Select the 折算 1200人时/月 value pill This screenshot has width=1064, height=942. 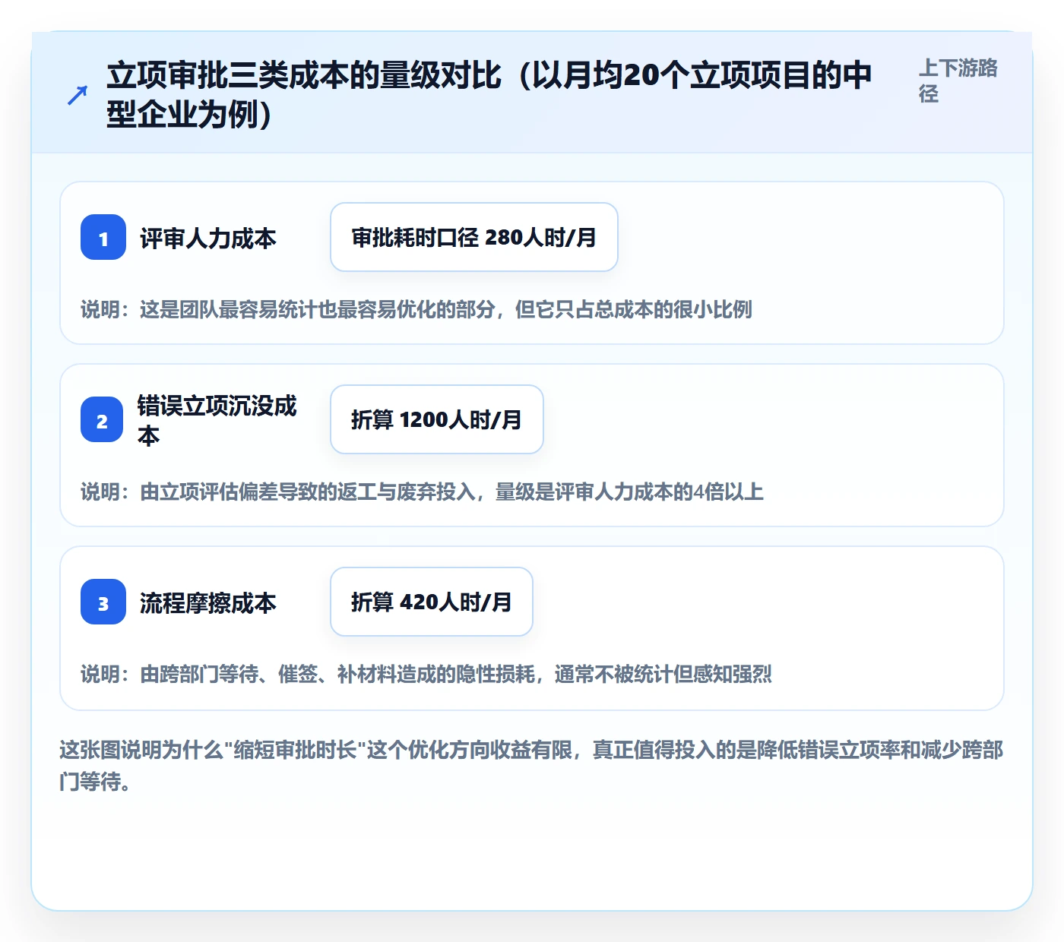click(x=437, y=419)
